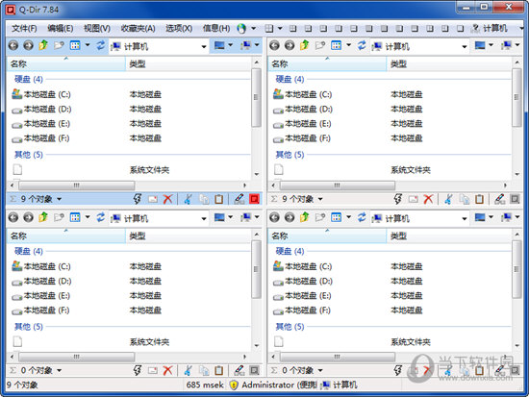
Task: Go forward in the bottom-left pane
Action: [x=28, y=217]
